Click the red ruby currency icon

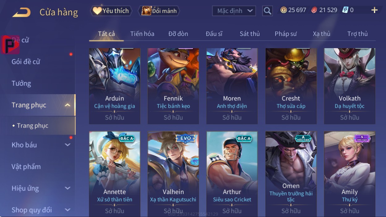[314, 10]
